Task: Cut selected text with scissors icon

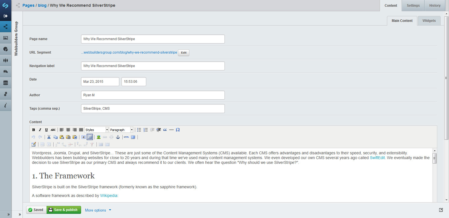Action: pos(49,137)
